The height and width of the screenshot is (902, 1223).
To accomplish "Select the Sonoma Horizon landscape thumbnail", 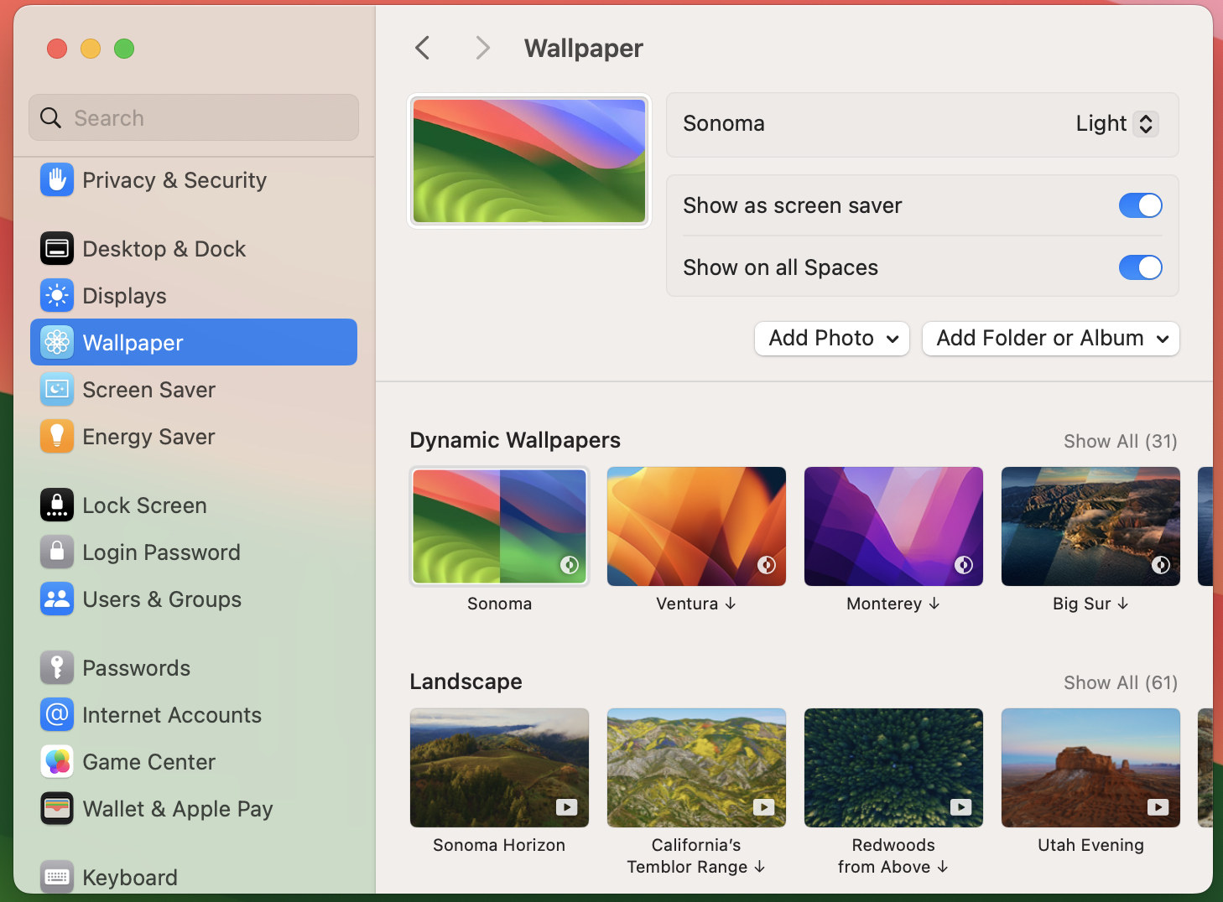I will pyautogui.click(x=500, y=768).
